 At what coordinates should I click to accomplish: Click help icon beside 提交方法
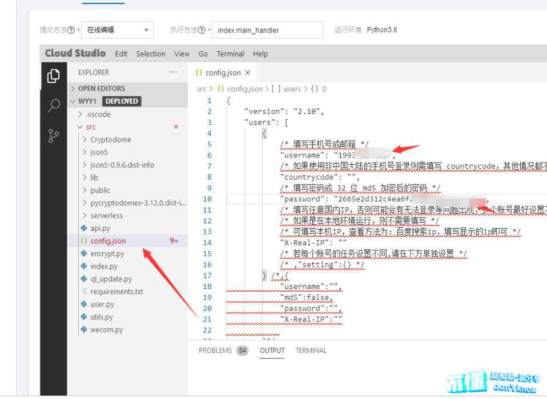pyautogui.click(x=71, y=30)
